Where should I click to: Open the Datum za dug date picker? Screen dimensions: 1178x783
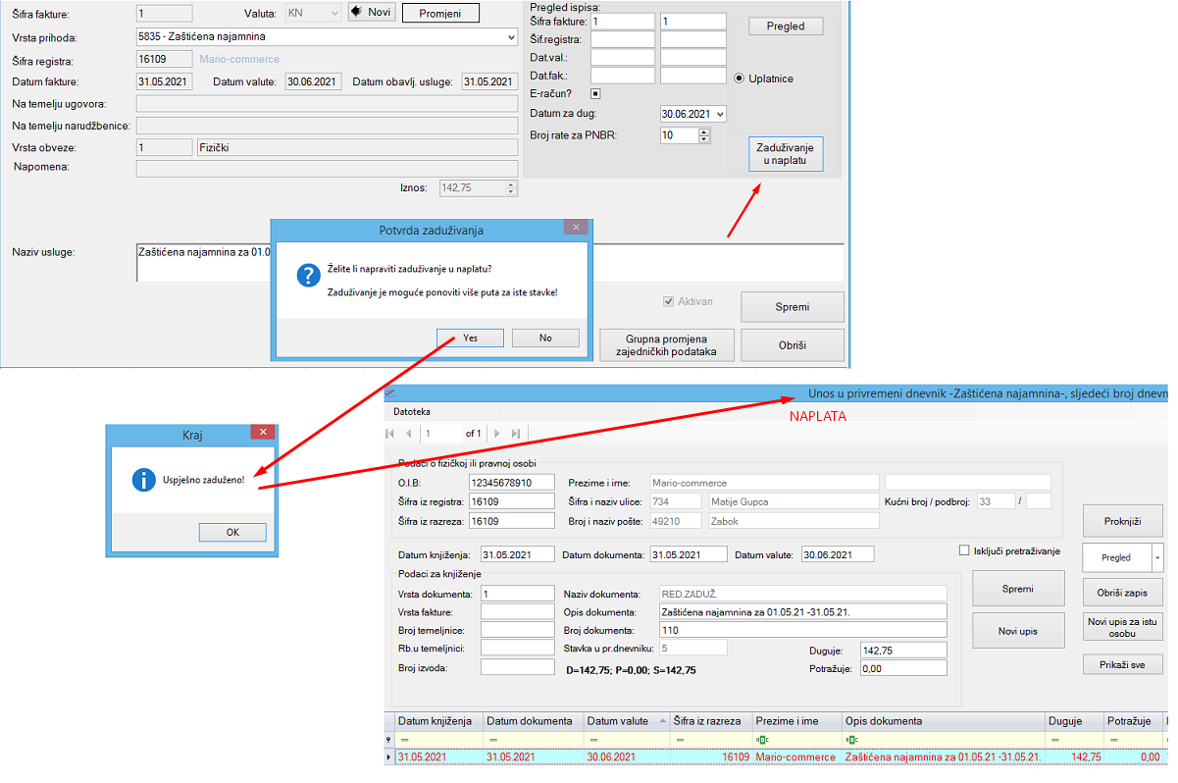click(721, 115)
